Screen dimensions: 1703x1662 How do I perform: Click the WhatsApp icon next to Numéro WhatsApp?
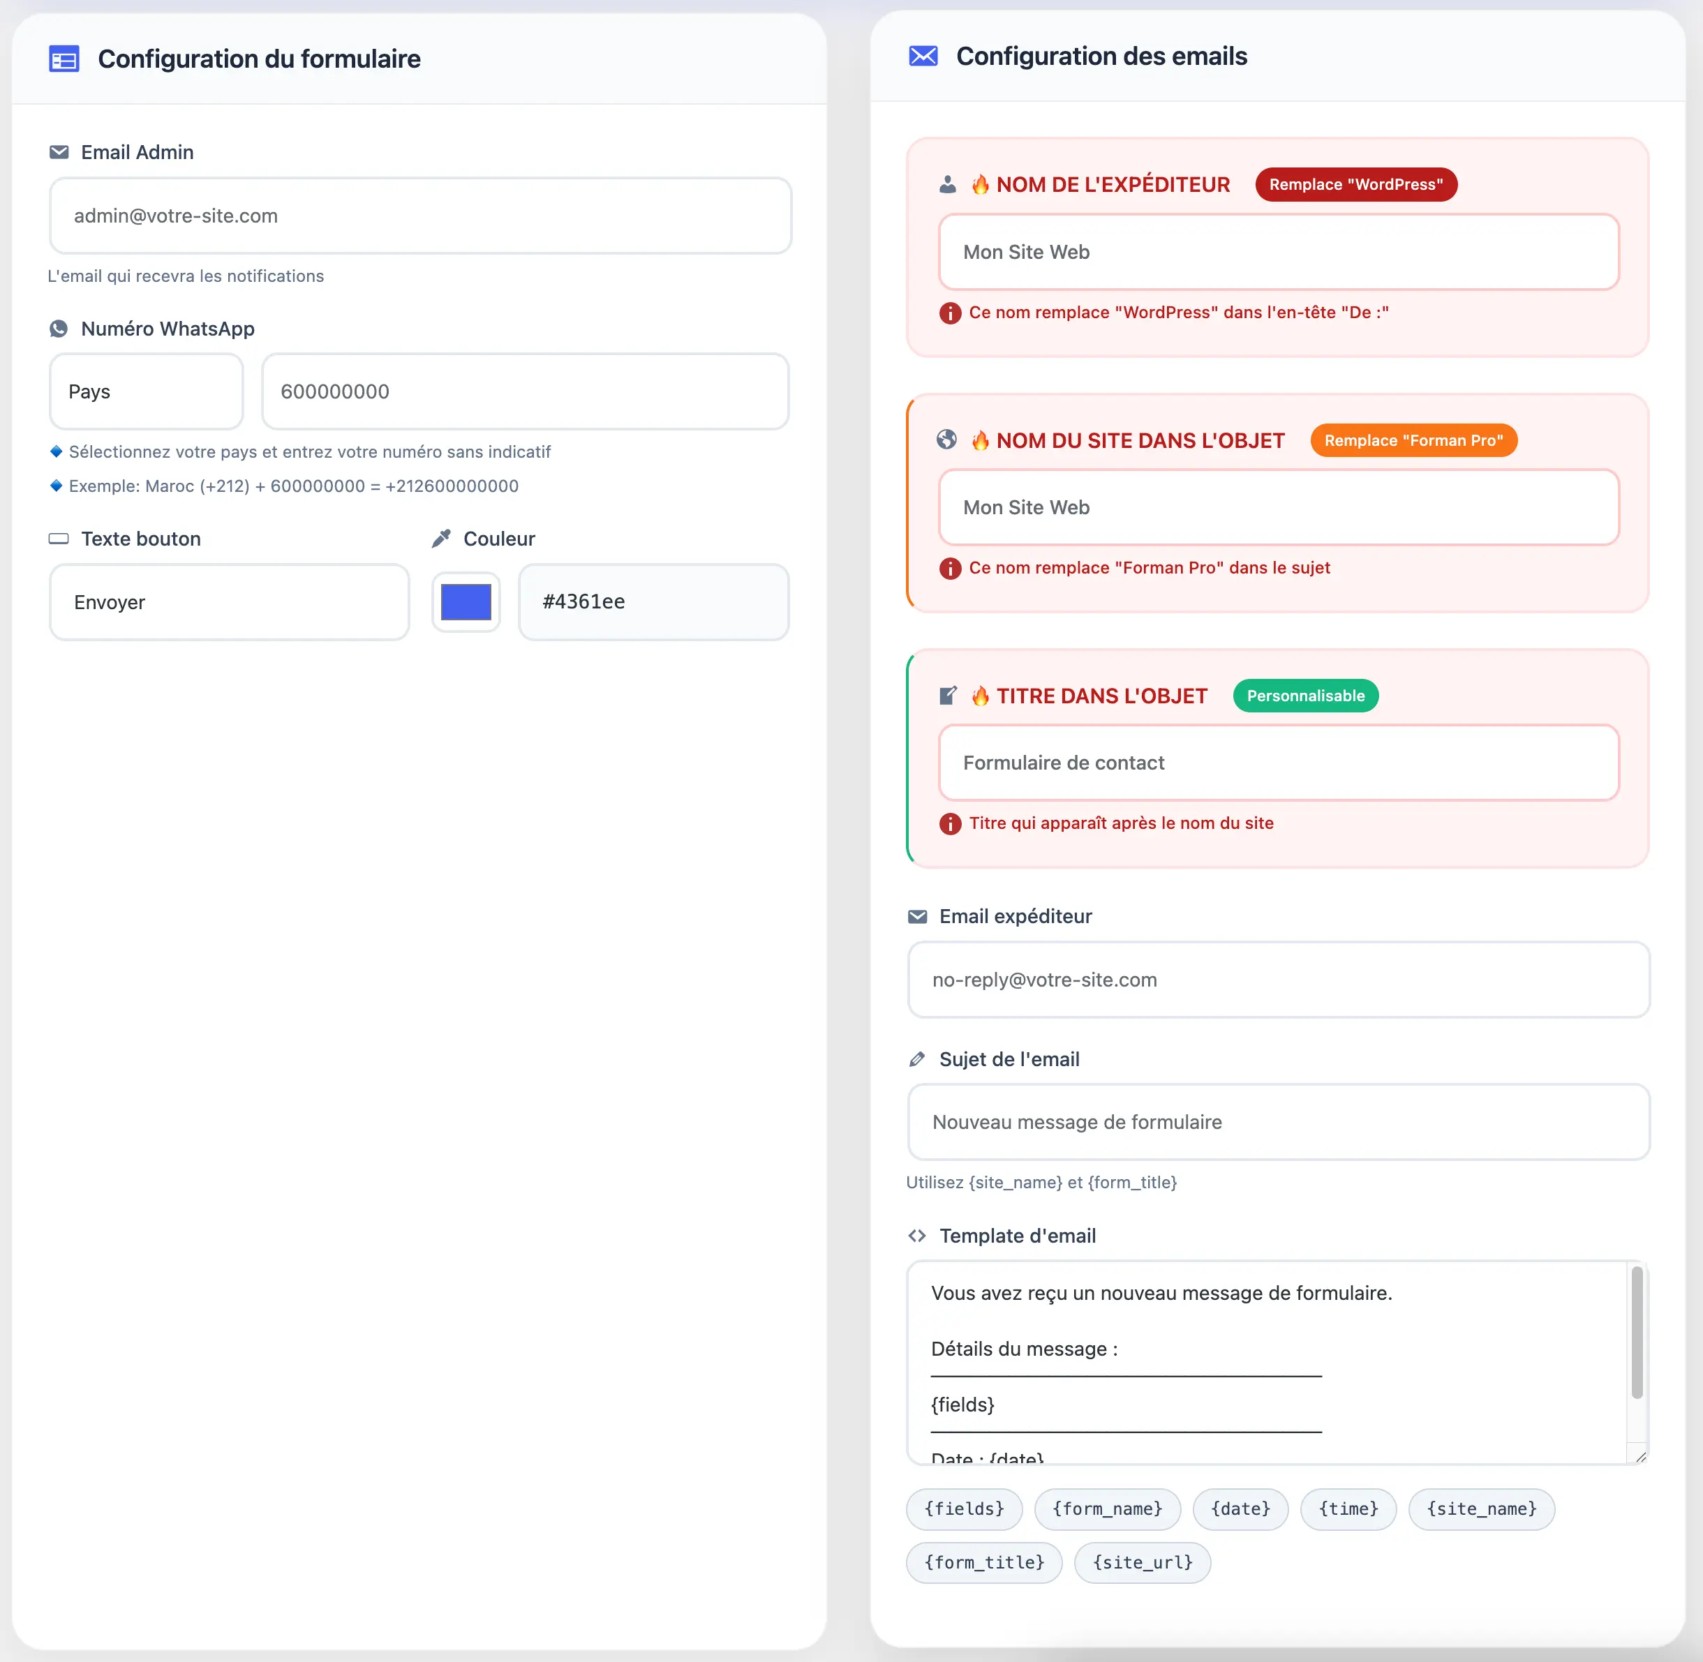tap(59, 329)
